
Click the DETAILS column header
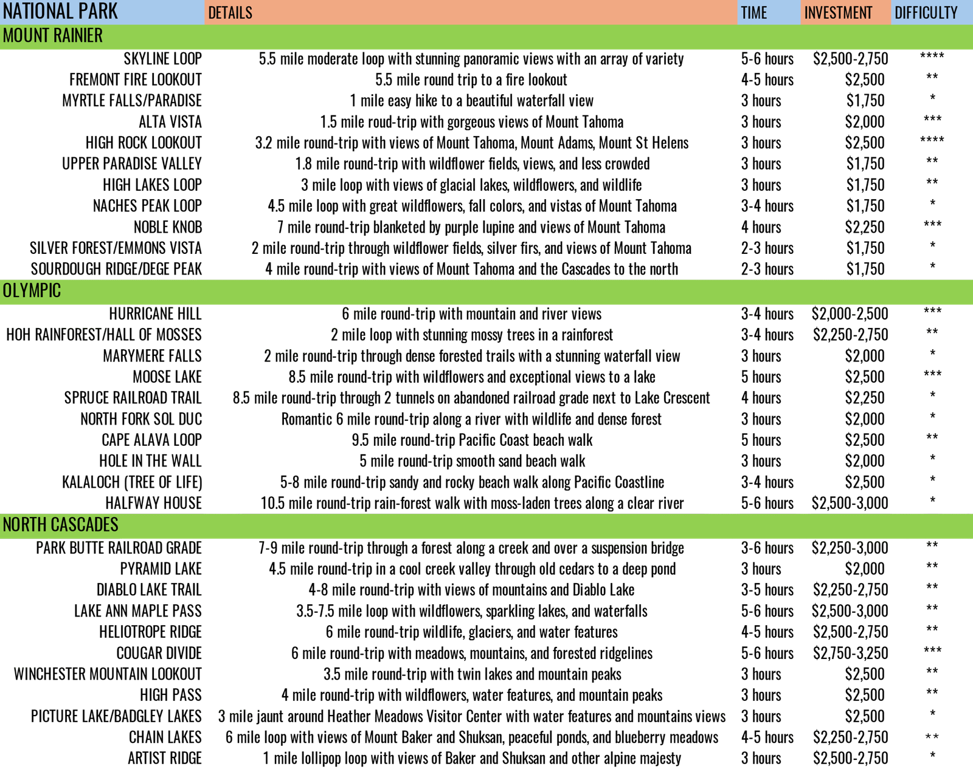click(x=471, y=12)
